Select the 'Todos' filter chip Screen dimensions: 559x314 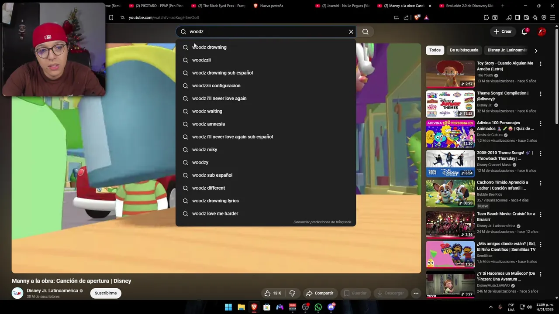tap(435, 50)
